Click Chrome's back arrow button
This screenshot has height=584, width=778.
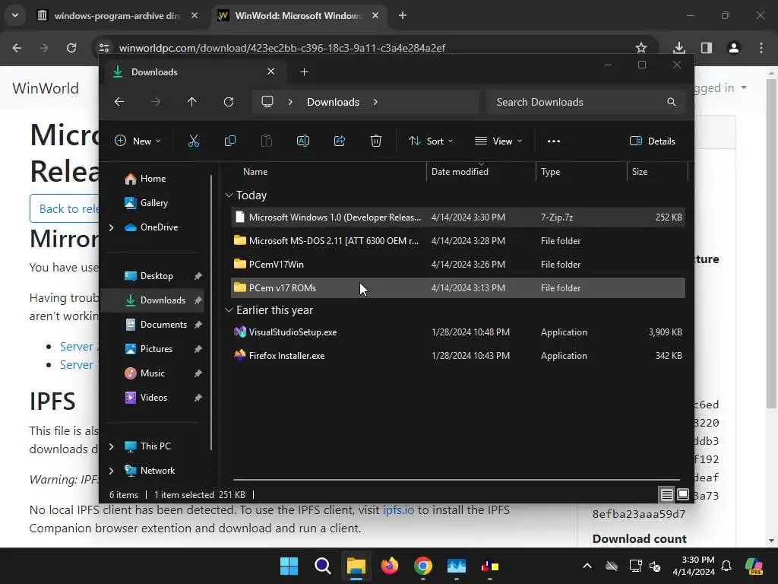pos(17,48)
